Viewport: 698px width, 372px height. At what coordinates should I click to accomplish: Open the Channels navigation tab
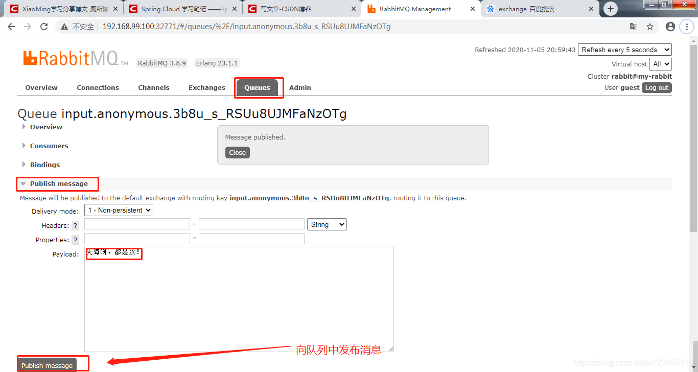pyautogui.click(x=154, y=87)
